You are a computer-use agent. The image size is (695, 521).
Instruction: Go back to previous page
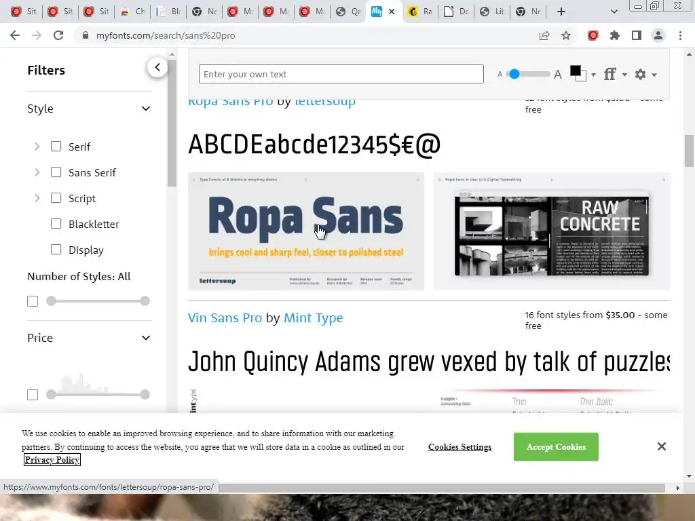[x=15, y=35]
